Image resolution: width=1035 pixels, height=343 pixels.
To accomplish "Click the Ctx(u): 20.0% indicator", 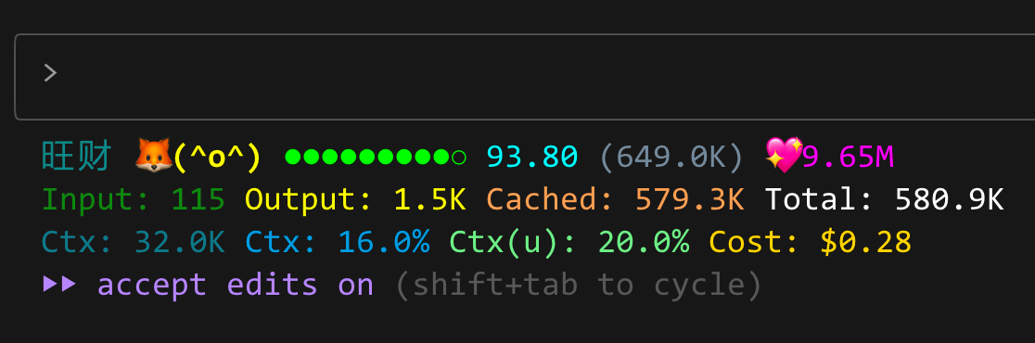I will pos(569,243).
